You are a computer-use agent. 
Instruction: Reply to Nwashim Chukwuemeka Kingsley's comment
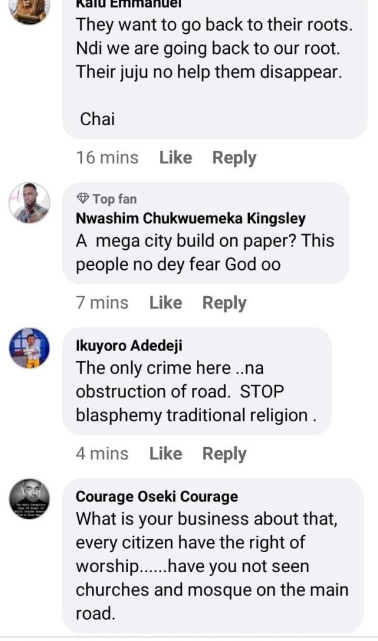pos(224,303)
